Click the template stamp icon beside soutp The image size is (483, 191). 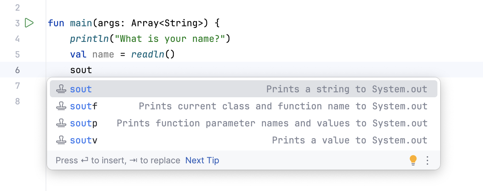point(62,123)
